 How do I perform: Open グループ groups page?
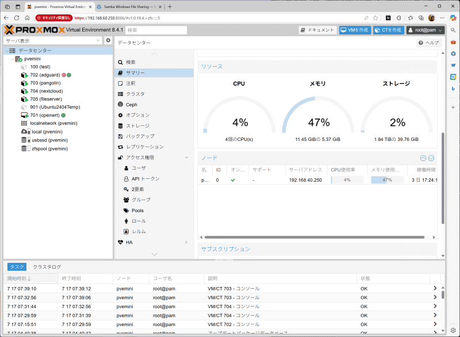(x=141, y=200)
